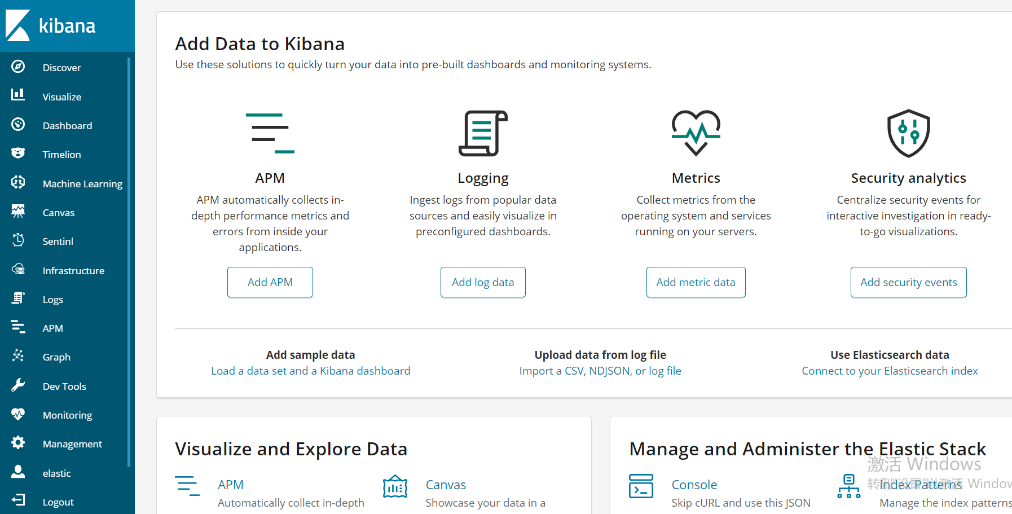
Task: Click the Dev Tools wrench icon
Action: click(x=18, y=385)
